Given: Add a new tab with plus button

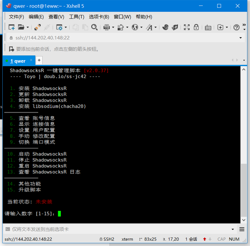Looking at the screenshot, I should (39, 60).
